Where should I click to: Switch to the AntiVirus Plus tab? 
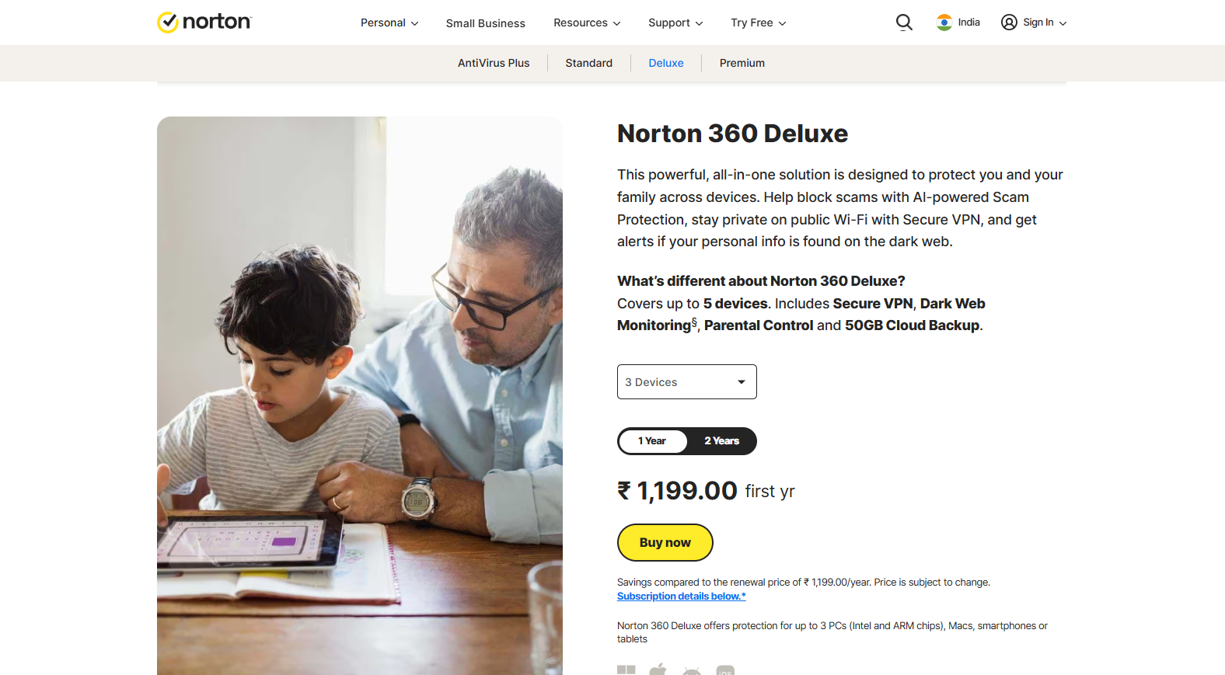tap(494, 63)
